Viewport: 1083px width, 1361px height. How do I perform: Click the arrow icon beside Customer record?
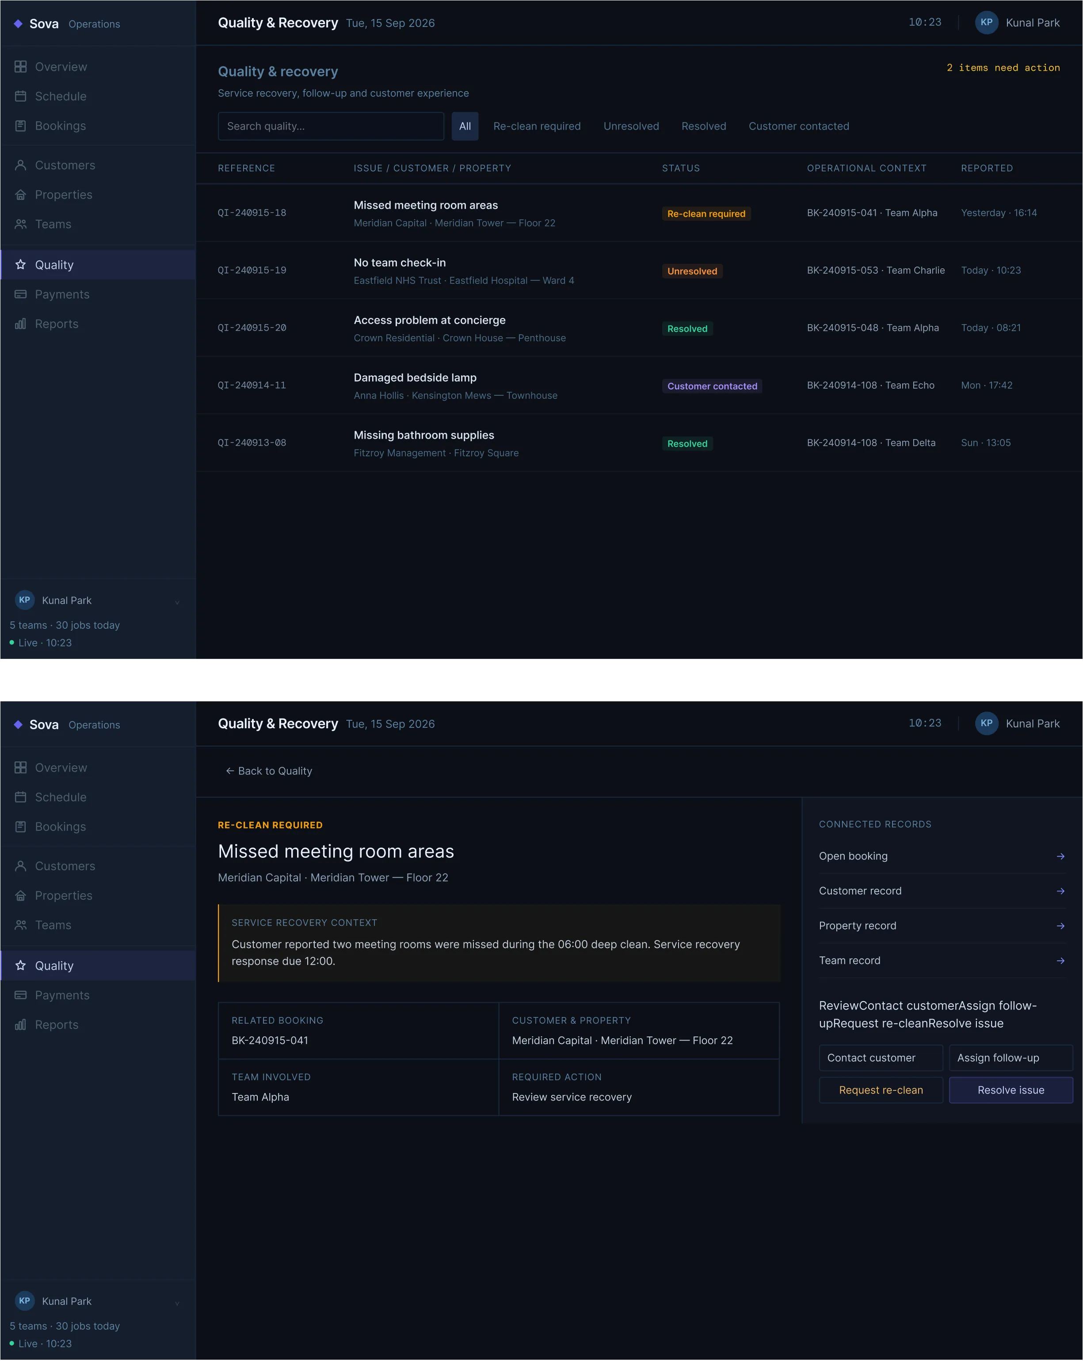1060,891
